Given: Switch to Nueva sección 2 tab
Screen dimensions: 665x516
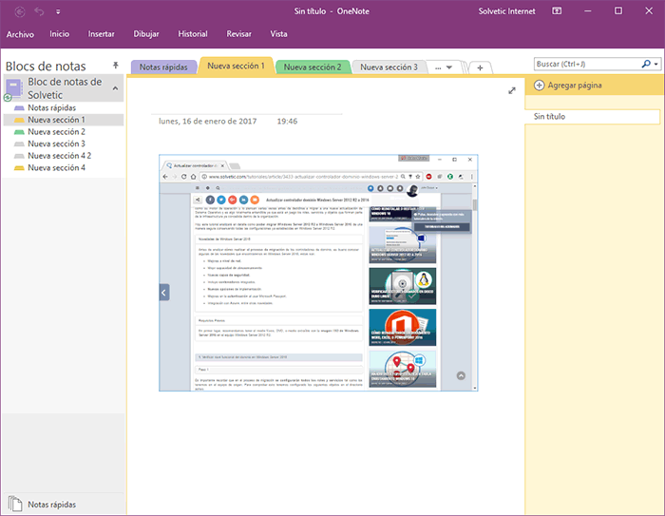Looking at the screenshot, I should [x=313, y=67].
